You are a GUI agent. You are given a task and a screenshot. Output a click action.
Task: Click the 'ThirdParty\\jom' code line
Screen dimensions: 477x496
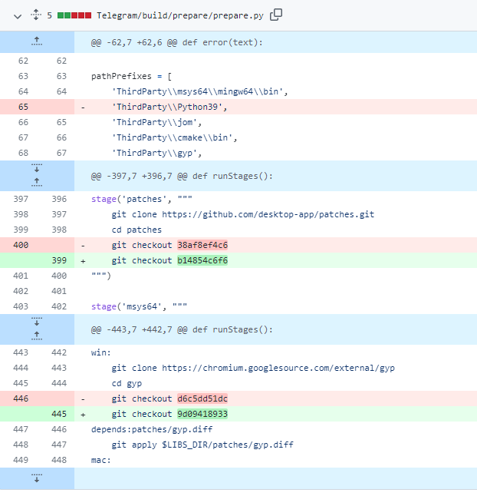point(156,122)
